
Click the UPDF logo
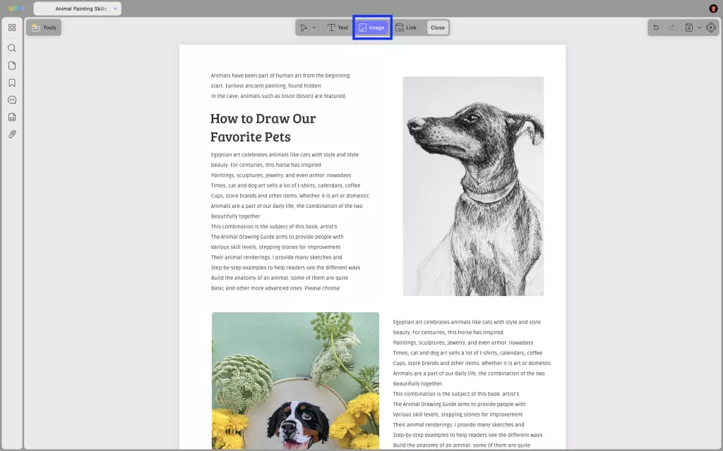[x=17, y=8]
